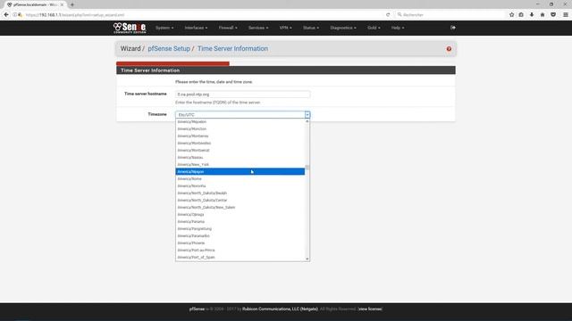Select America/Paramaribo timezone option

point(240,235)
